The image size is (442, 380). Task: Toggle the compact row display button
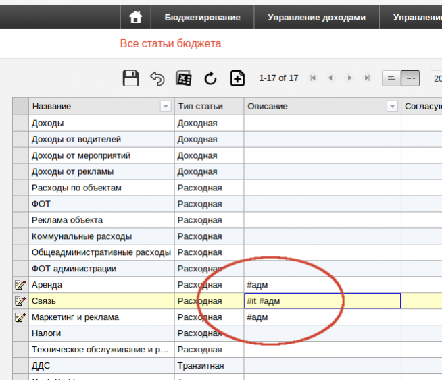[x=410, y=78]
